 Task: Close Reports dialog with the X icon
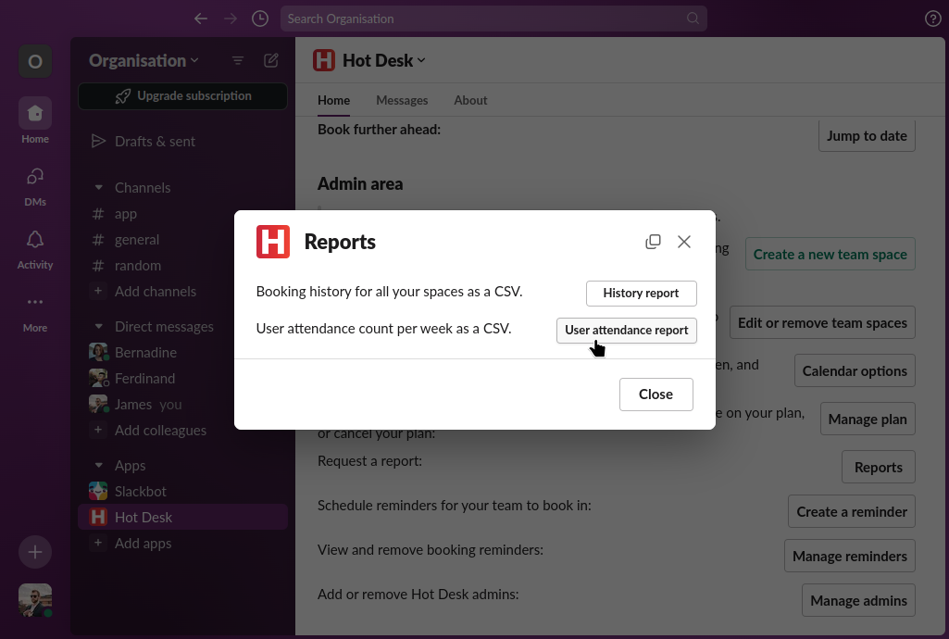(684, 242)
